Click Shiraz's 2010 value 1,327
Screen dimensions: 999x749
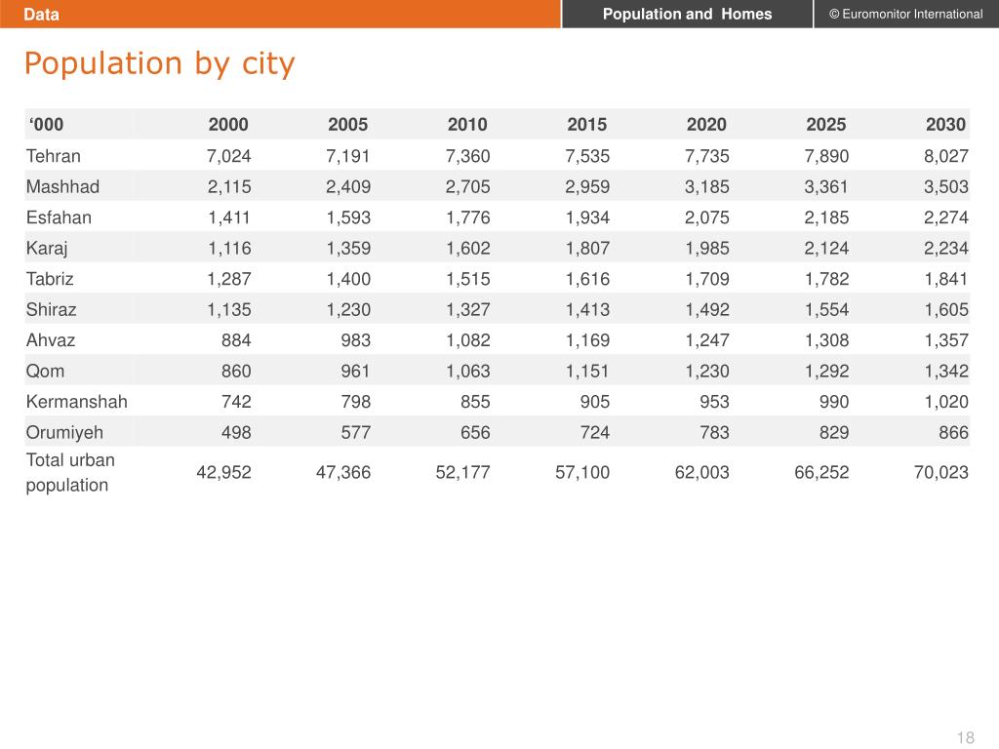[468, 309]
